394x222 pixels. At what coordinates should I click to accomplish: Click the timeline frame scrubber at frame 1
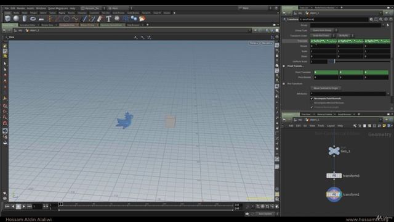(x=60, y=204)
